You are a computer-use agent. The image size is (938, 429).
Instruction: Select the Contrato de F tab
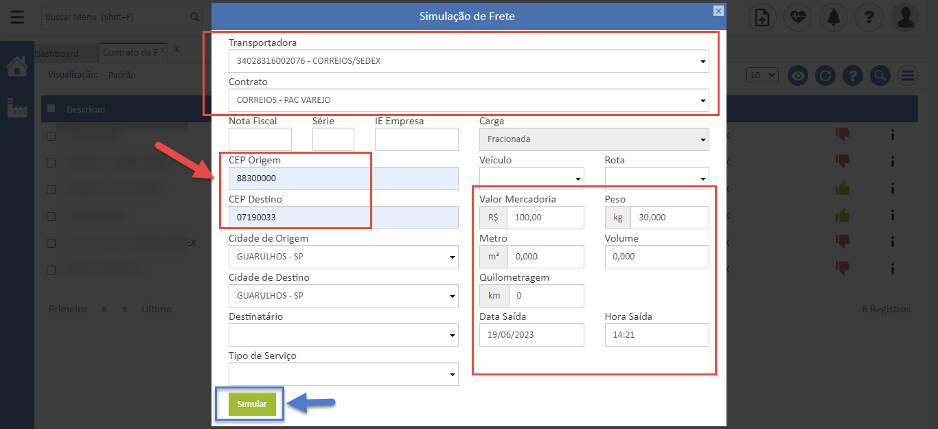click(130, 53)
